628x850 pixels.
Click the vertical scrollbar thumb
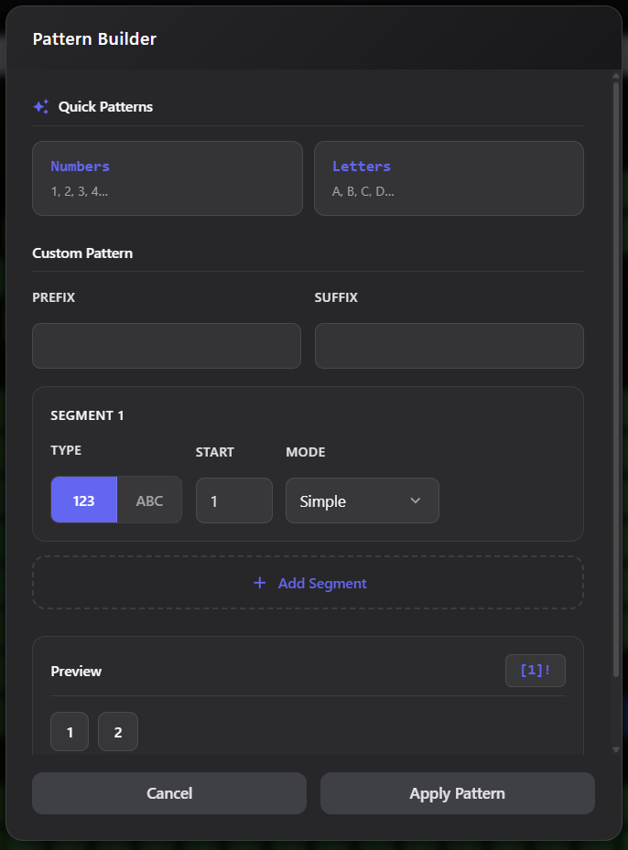(x=616, y=380)
